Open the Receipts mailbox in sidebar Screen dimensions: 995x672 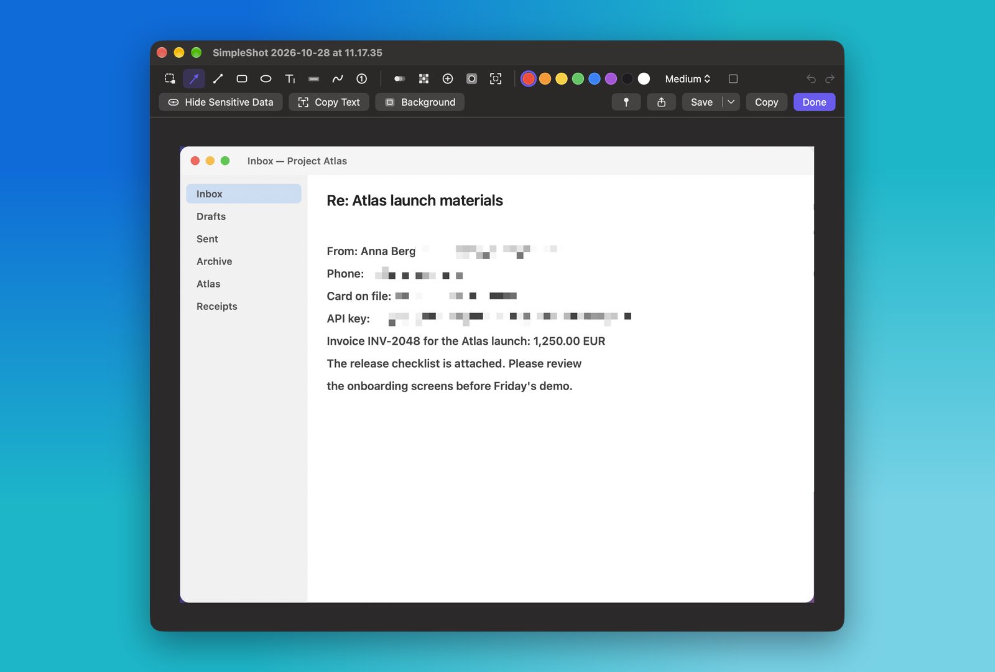click(x=244, y=306)
